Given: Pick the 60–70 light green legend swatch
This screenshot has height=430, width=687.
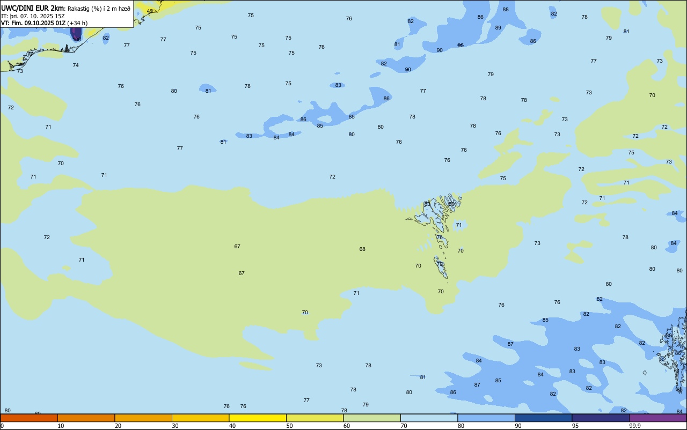Looking at the screenshot, I should pyautogui.click(x=372, y=418).
